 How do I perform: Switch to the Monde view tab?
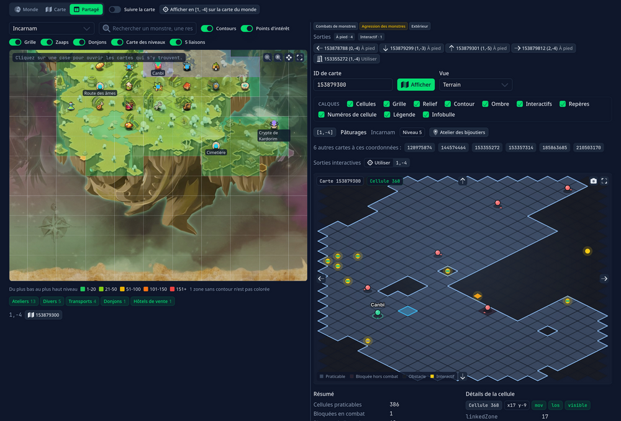pos(27,9)
